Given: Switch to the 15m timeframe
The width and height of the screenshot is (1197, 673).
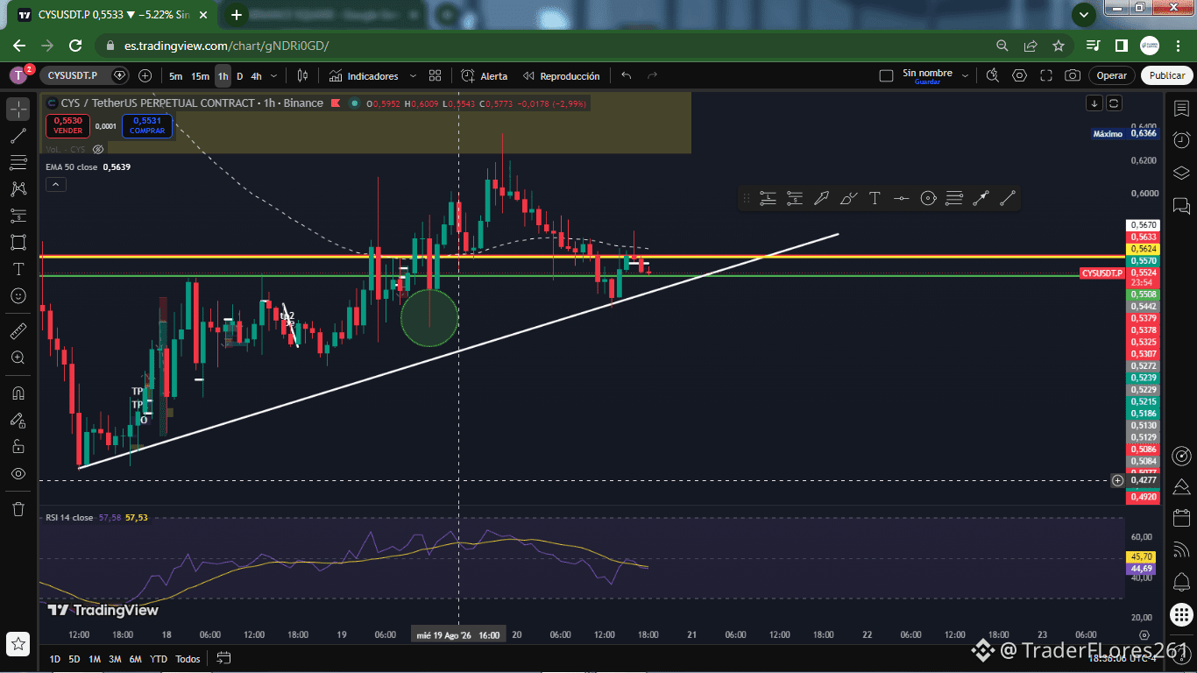Looking at the screenshot, I should 201,76.
